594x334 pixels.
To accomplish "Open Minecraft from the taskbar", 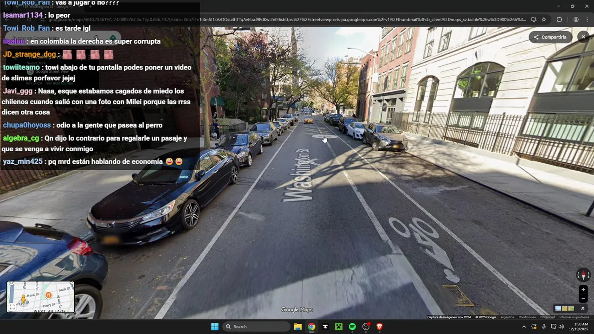I will [x=339, y=327].
